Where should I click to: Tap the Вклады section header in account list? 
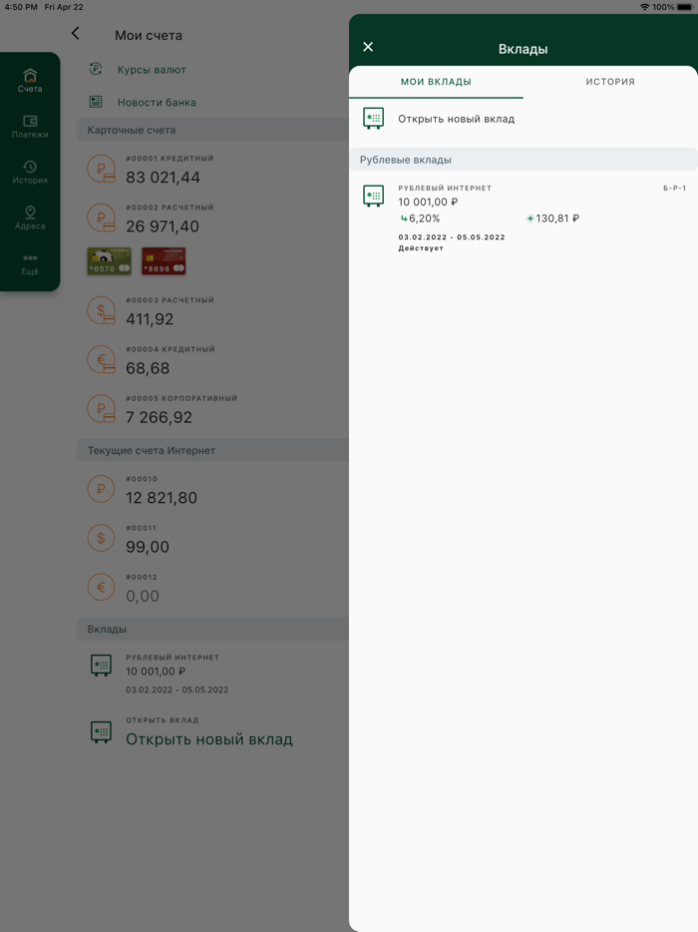[x=212, y=629]
